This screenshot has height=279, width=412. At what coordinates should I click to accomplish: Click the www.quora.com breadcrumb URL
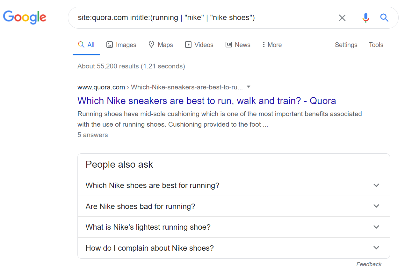point(160,87)
